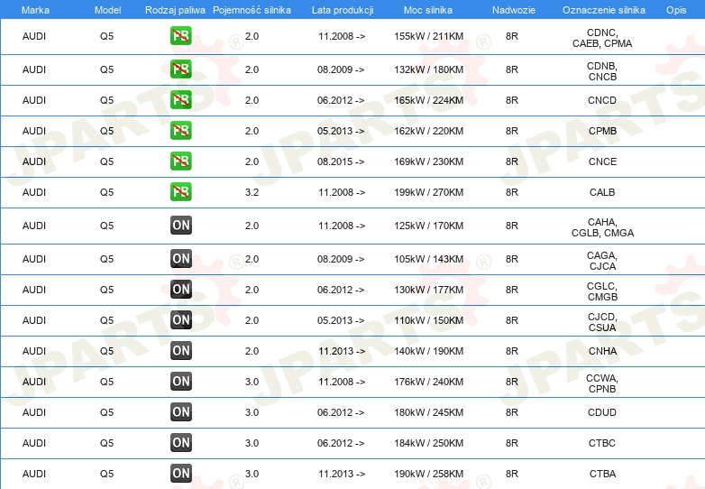Click Q5 model cell in CNCD row
The height and width of the screenshot is (489, 705).
click(x=106, y=100)
